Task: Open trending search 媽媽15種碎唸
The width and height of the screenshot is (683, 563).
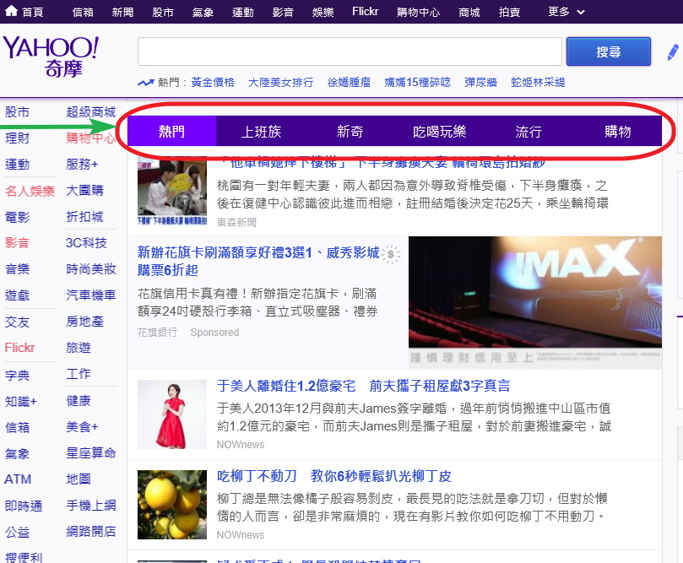Action: tap(417, 82)
